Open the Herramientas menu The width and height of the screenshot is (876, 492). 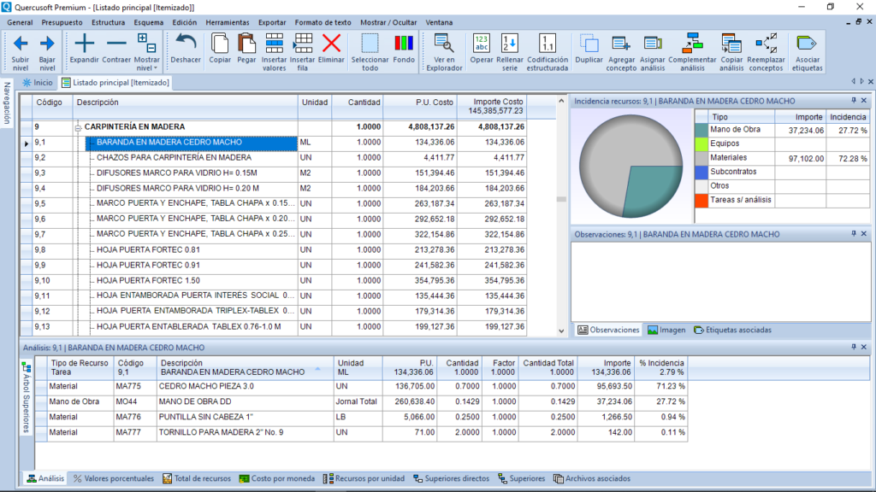228,22
